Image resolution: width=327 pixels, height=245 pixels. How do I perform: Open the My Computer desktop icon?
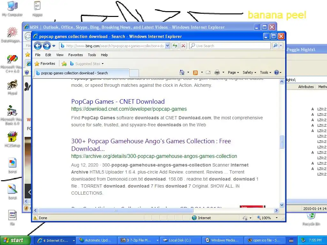pos(12,9)
